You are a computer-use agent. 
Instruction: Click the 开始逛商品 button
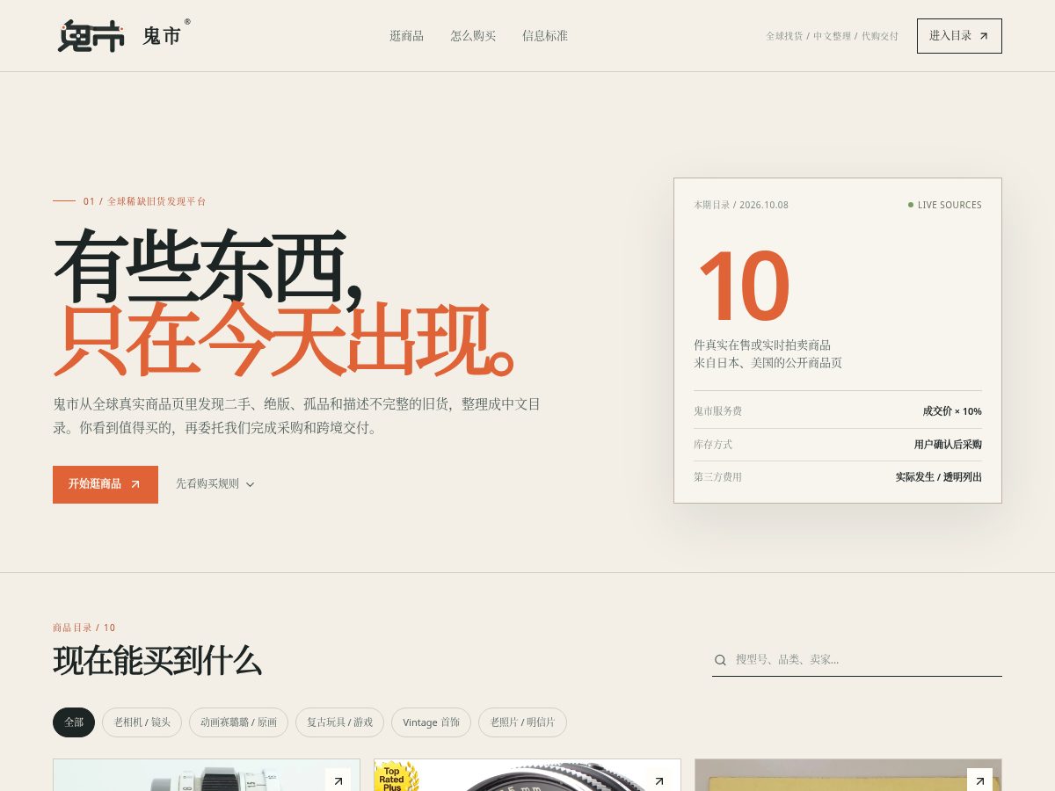coord(105,484)
